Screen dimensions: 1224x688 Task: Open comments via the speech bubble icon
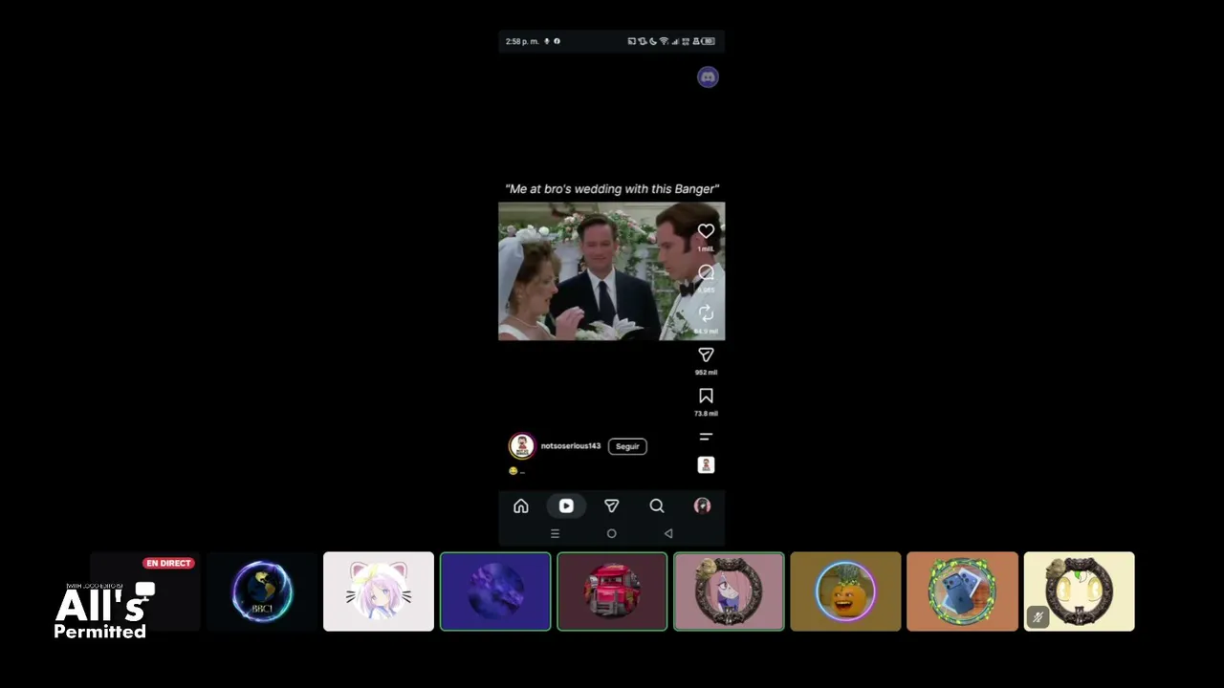[x=706, y=273]
